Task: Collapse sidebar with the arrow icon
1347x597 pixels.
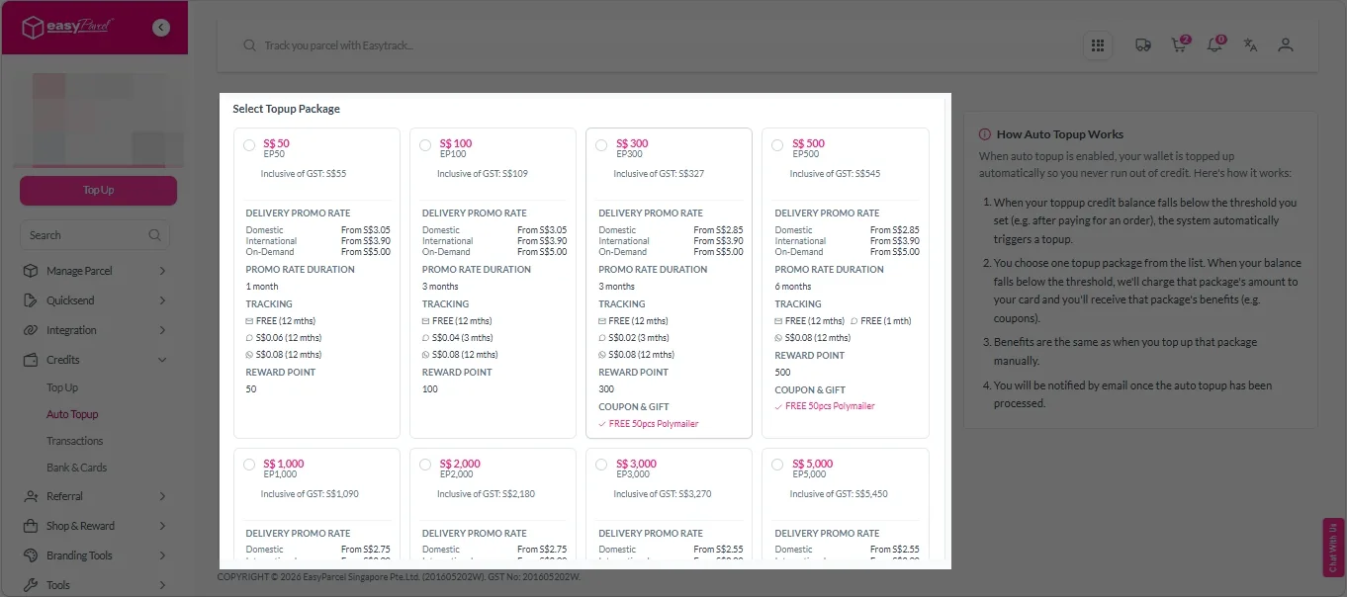Action: click(161, 29)
